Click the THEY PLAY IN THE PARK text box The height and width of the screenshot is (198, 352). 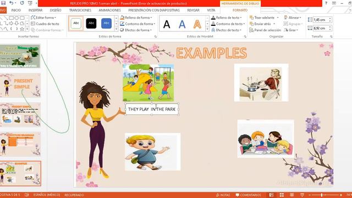pos(152,109)
